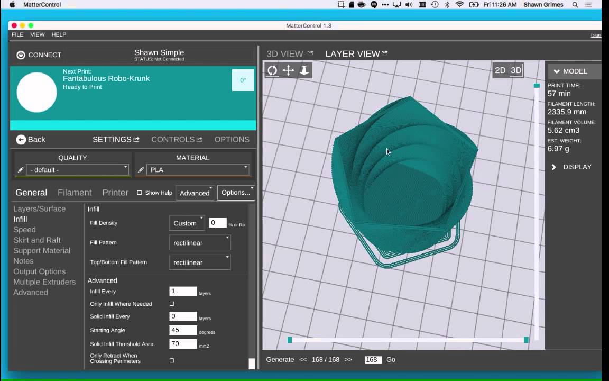Click the volume icon in menu bar
Screen dimensions: 609x381
409,5
